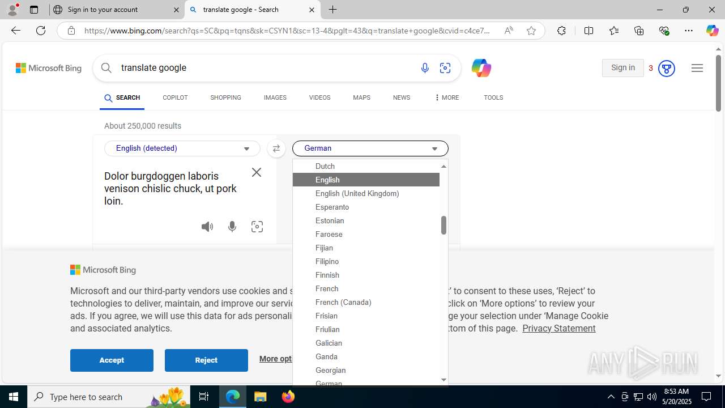Open Task View on taskbar
The height and width of the screenshot is (408, 725).
[x=204, y=397]
